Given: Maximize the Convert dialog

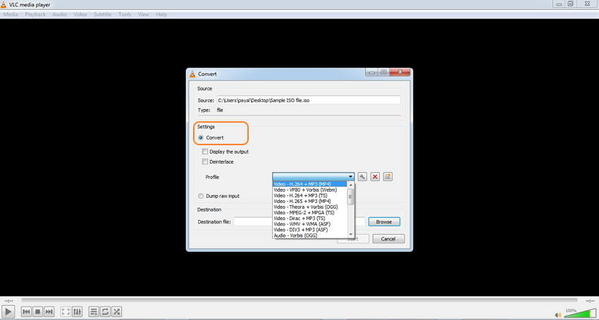Looking at the screenshot, I should (383, 72).
